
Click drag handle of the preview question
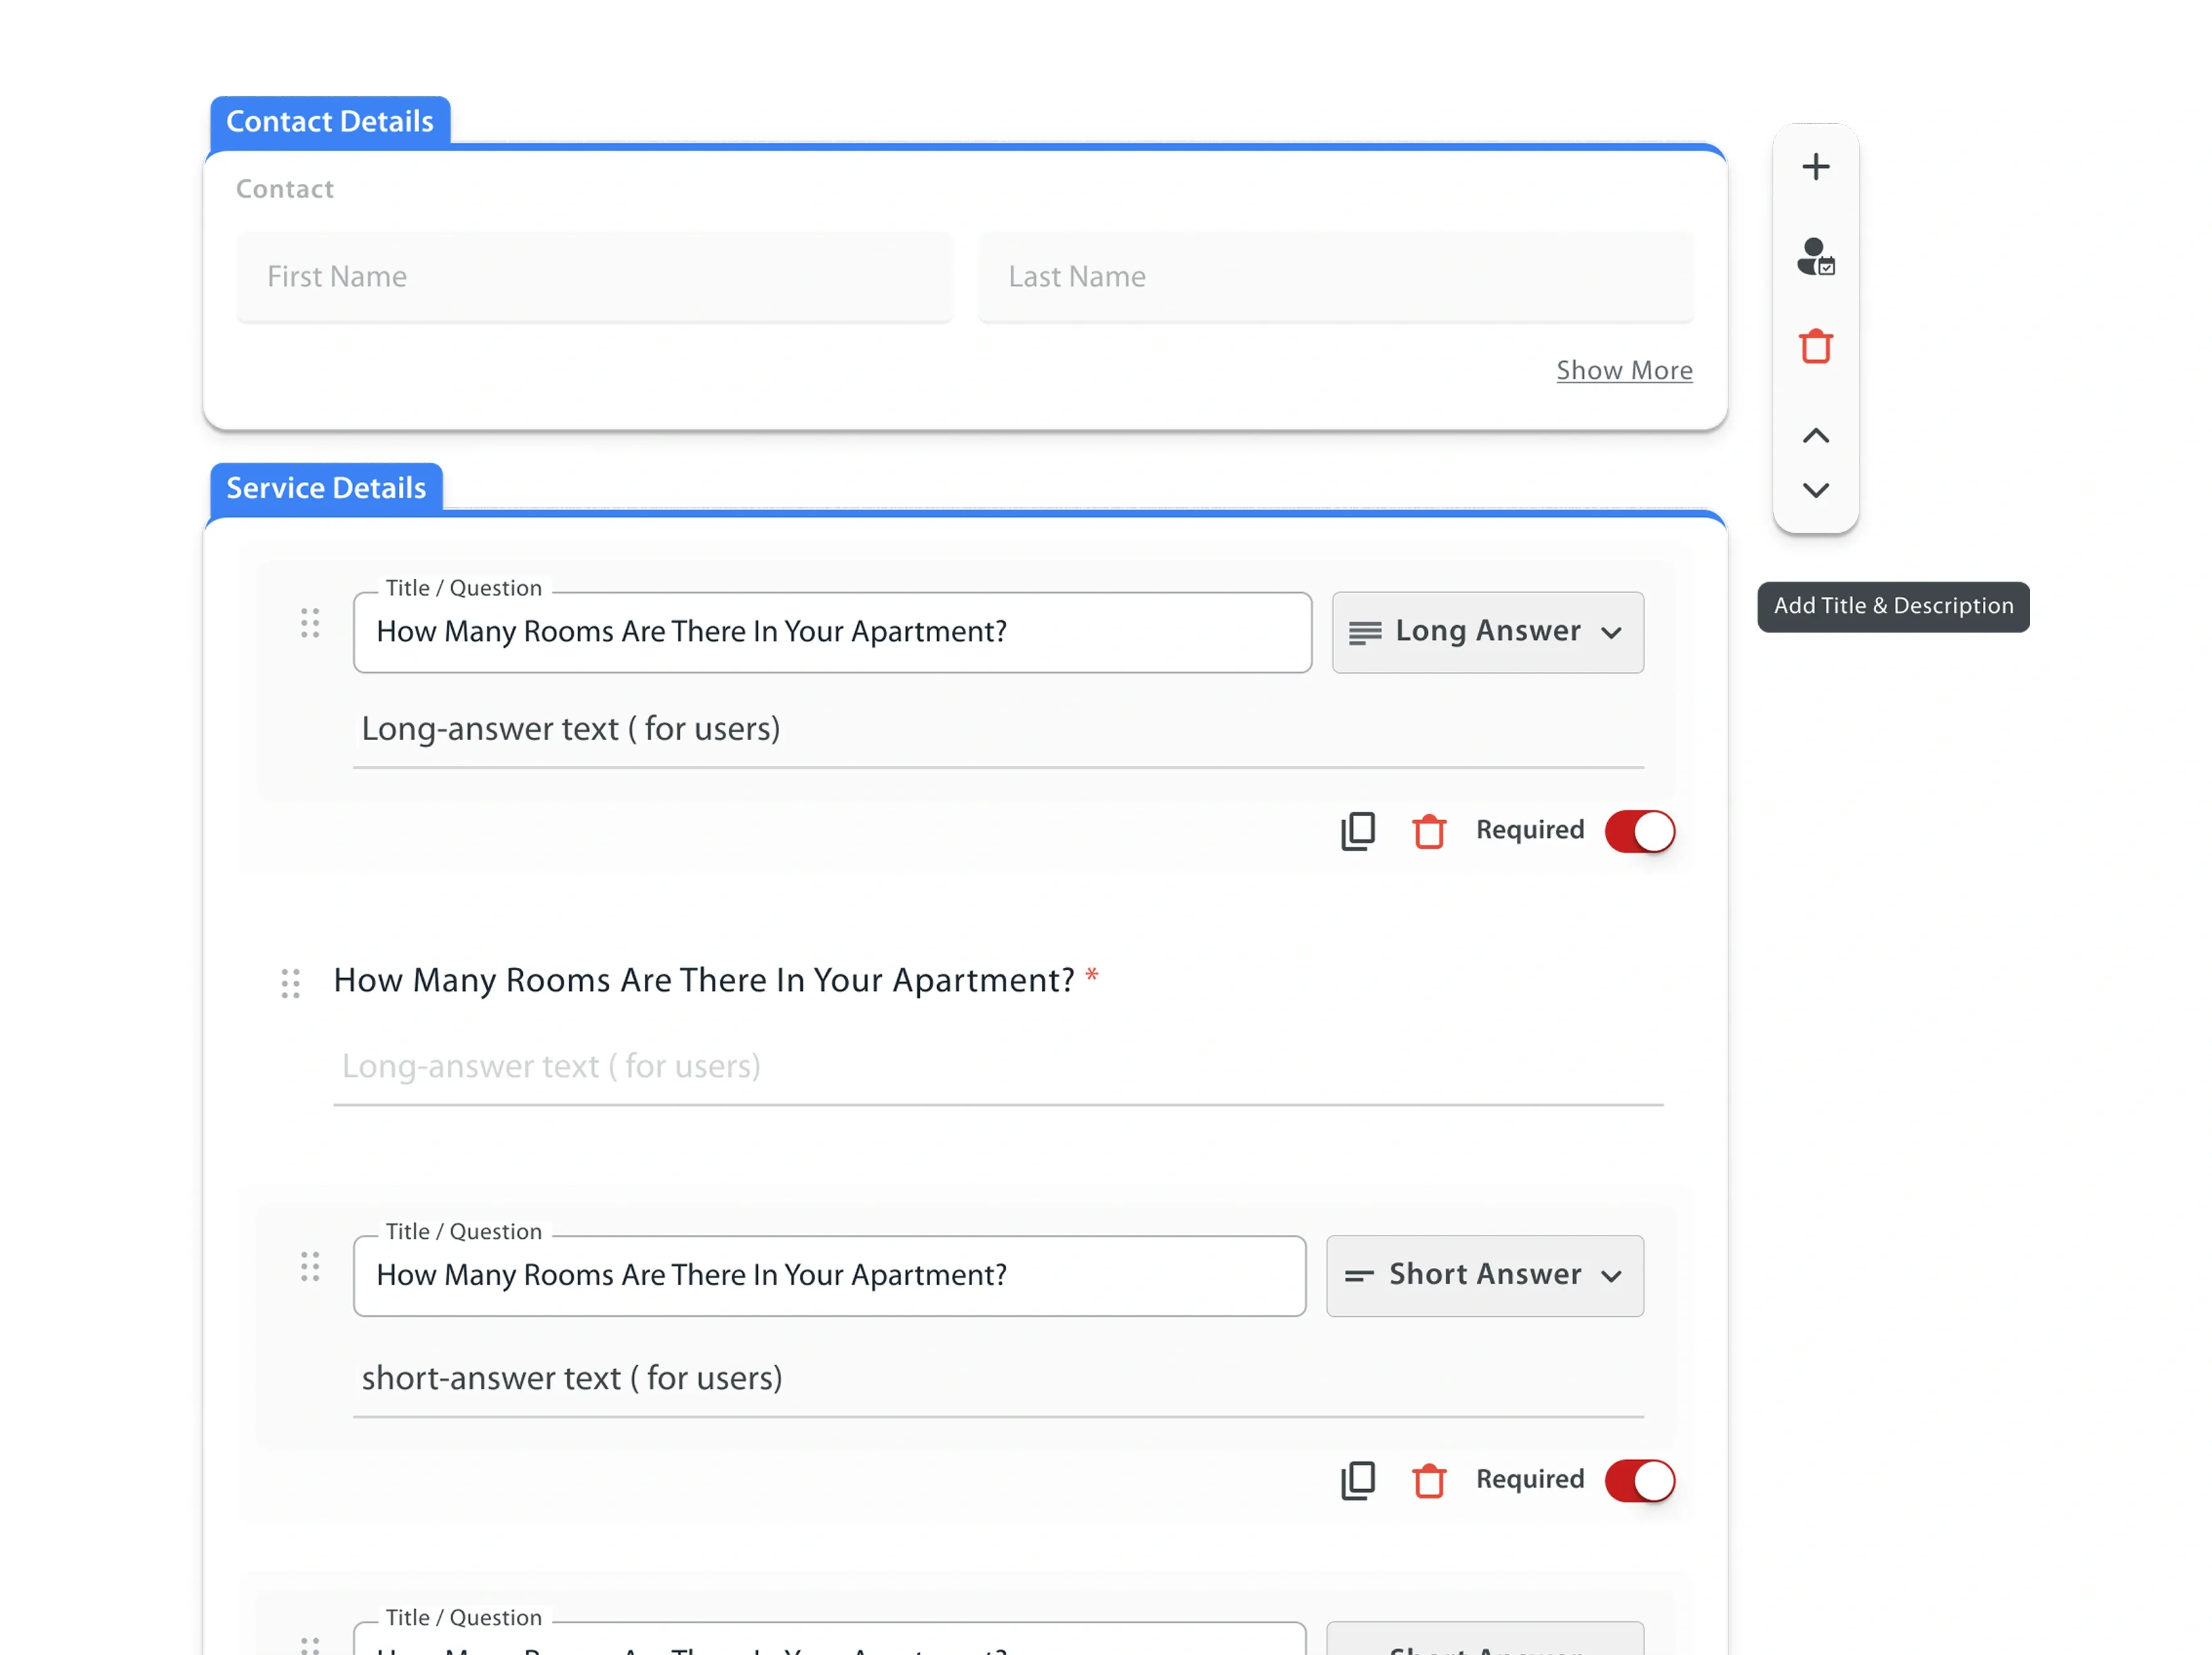tap(290, 983)
